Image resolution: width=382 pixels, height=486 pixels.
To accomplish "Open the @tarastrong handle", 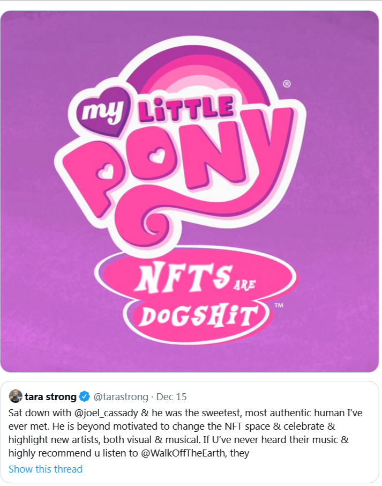I will click(122, 397).
